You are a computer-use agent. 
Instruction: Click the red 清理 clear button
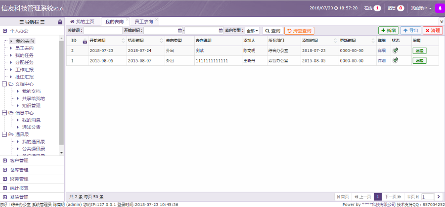coord(433,30)
